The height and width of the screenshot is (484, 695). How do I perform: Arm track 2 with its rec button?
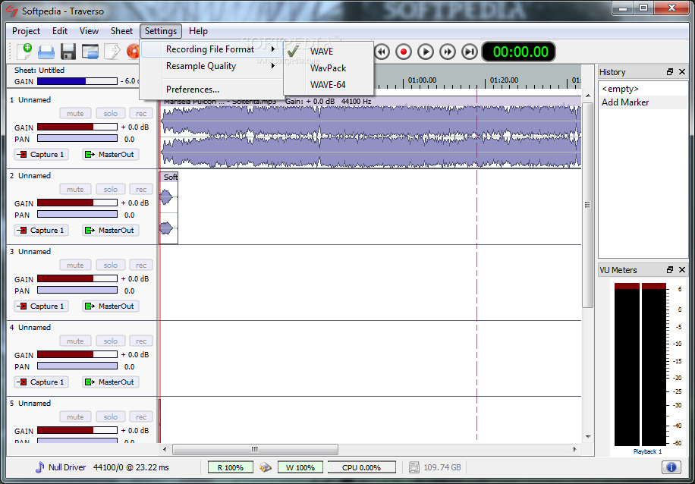[x=141, y=189]
